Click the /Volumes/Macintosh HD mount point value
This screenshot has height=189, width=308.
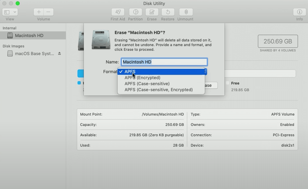[x=163, y=114]
